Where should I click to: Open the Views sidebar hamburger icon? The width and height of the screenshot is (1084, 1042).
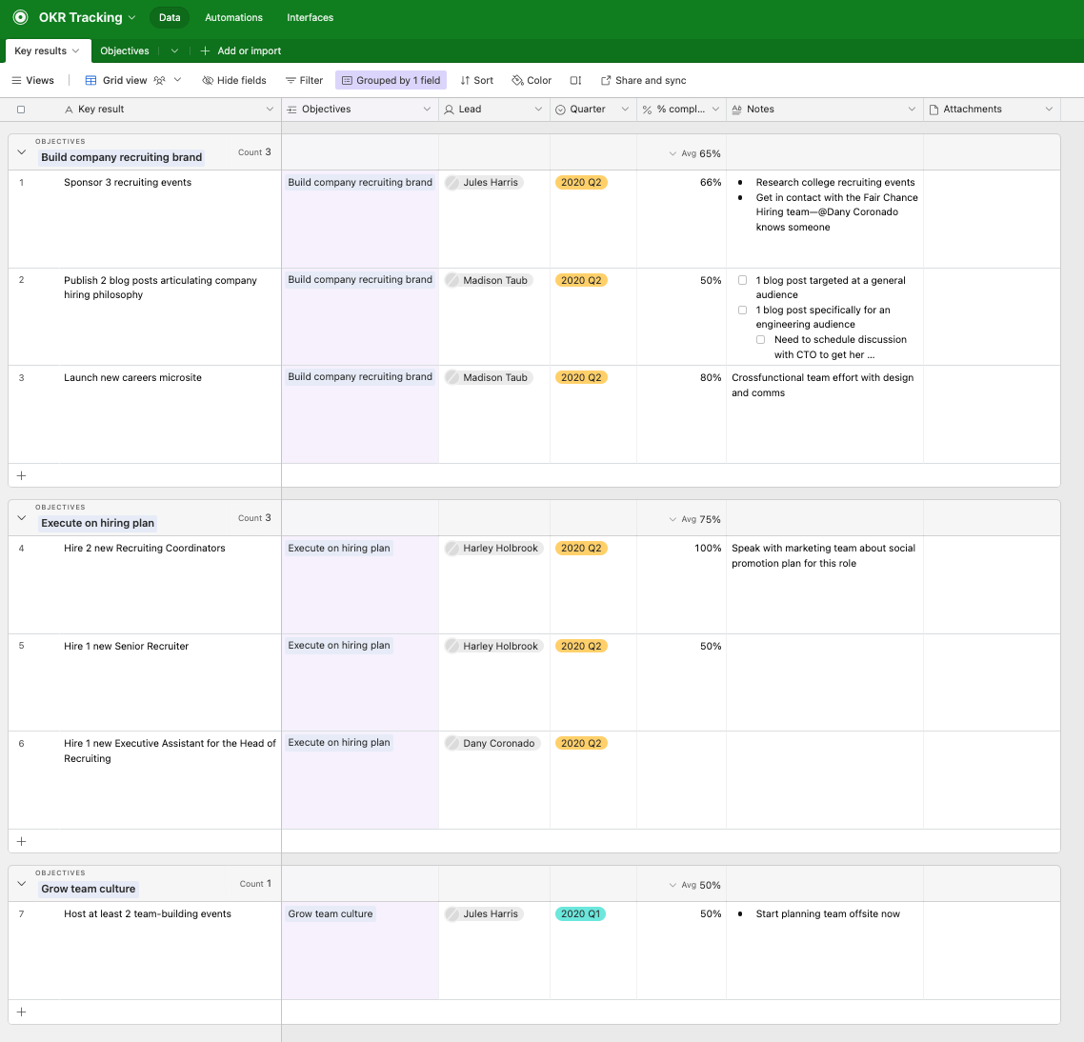(16, 81)
